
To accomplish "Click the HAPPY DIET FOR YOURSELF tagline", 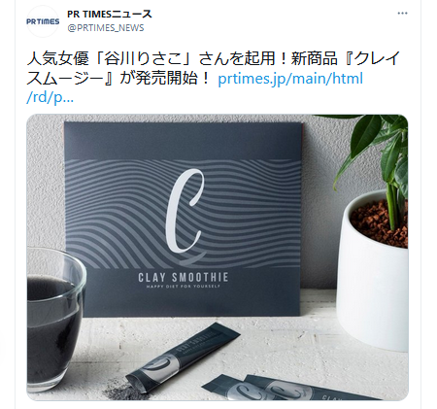I will 184,287.
